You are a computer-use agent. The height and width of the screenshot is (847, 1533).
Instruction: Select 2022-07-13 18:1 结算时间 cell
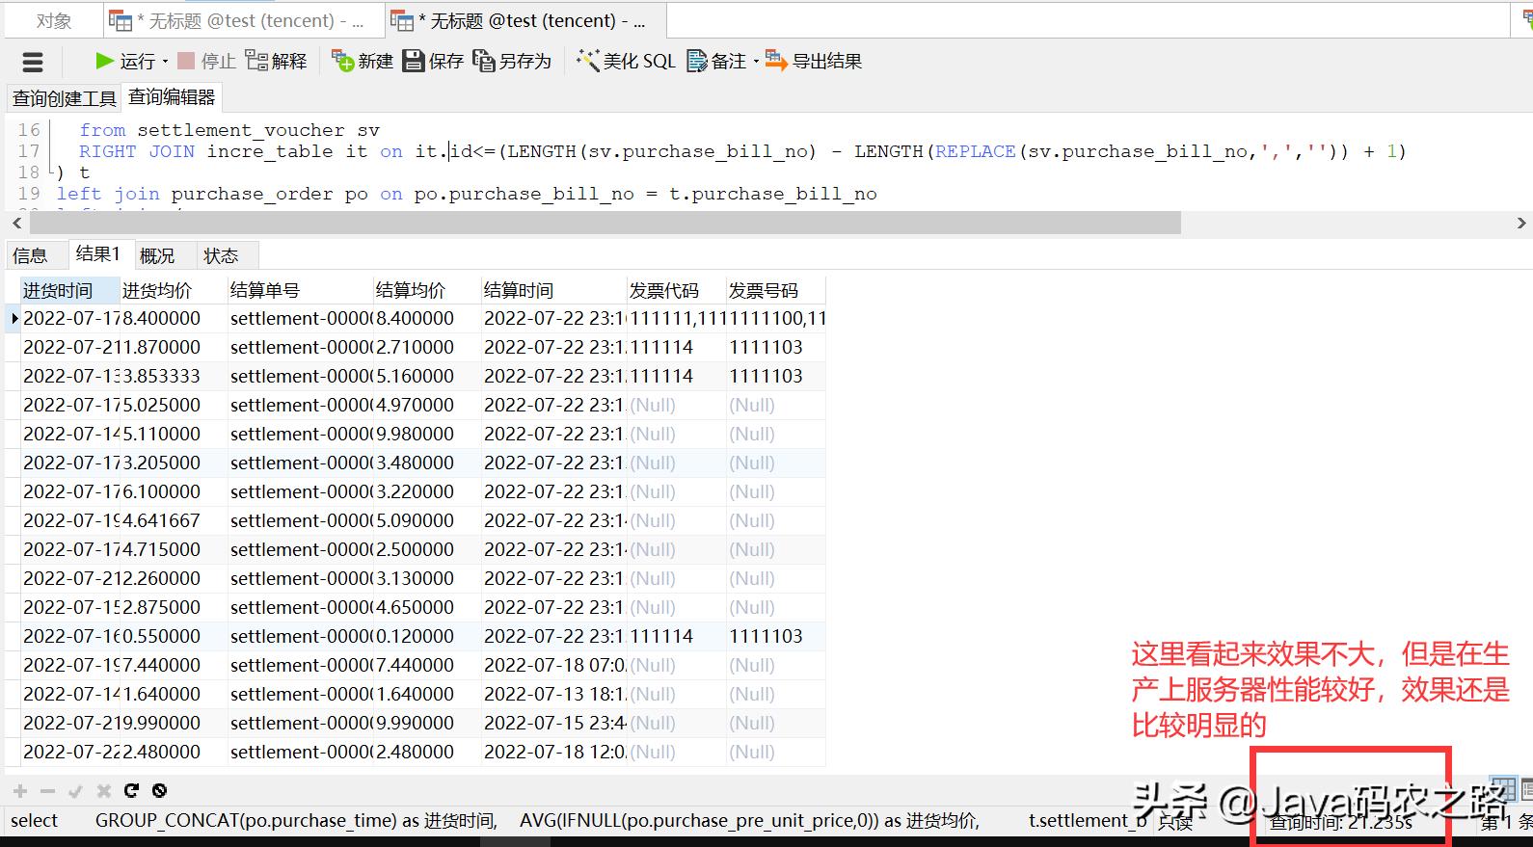click(554, 694)
